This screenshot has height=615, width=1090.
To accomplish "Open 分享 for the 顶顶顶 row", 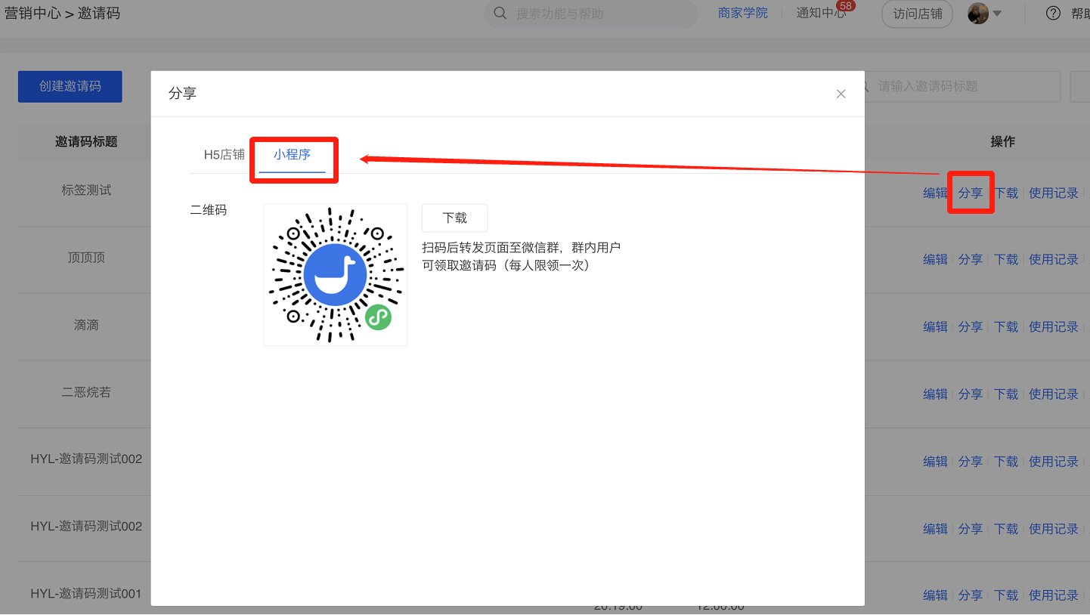I will pos(971,258).
